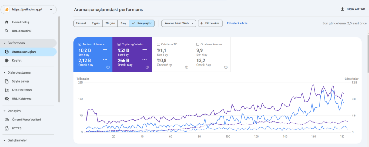
Task: Click the Önemli Web Verileri gauge icon
Action: [7, 120]
